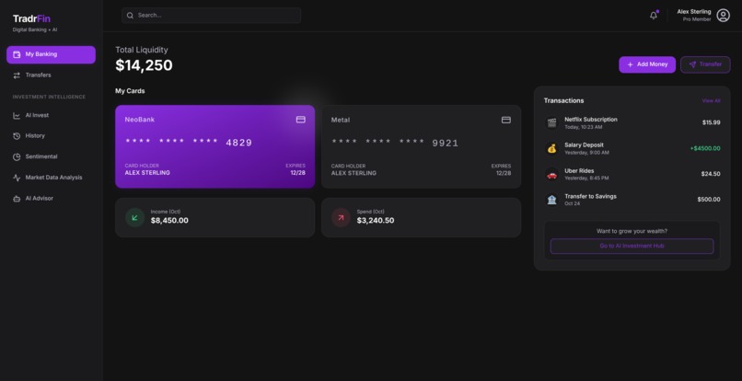Click the Pro Member label
The height and width of the screenshot is (381, 742).
click(697, 19)
